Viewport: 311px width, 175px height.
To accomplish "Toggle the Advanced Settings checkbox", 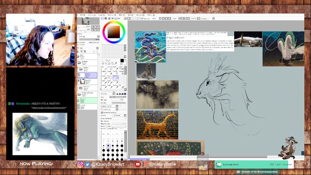I will tap(102, 113).
